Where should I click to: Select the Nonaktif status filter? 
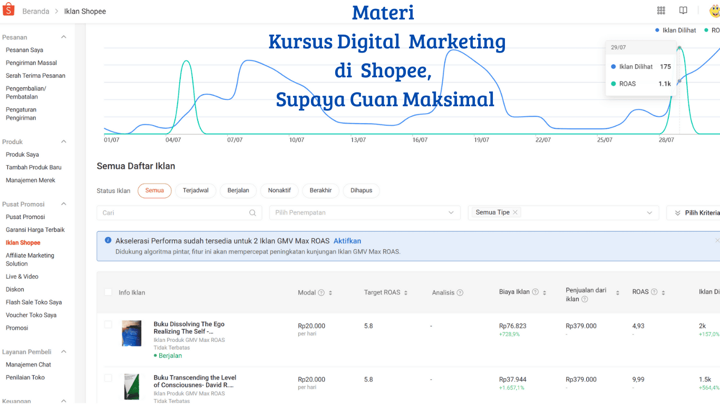coord(279,190)
